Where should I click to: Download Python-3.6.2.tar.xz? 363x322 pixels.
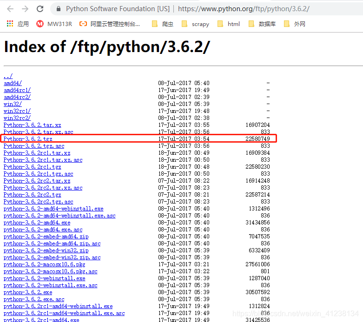[x=33, y=125]
